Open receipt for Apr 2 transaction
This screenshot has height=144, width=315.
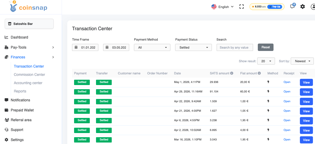coord(287,130)
